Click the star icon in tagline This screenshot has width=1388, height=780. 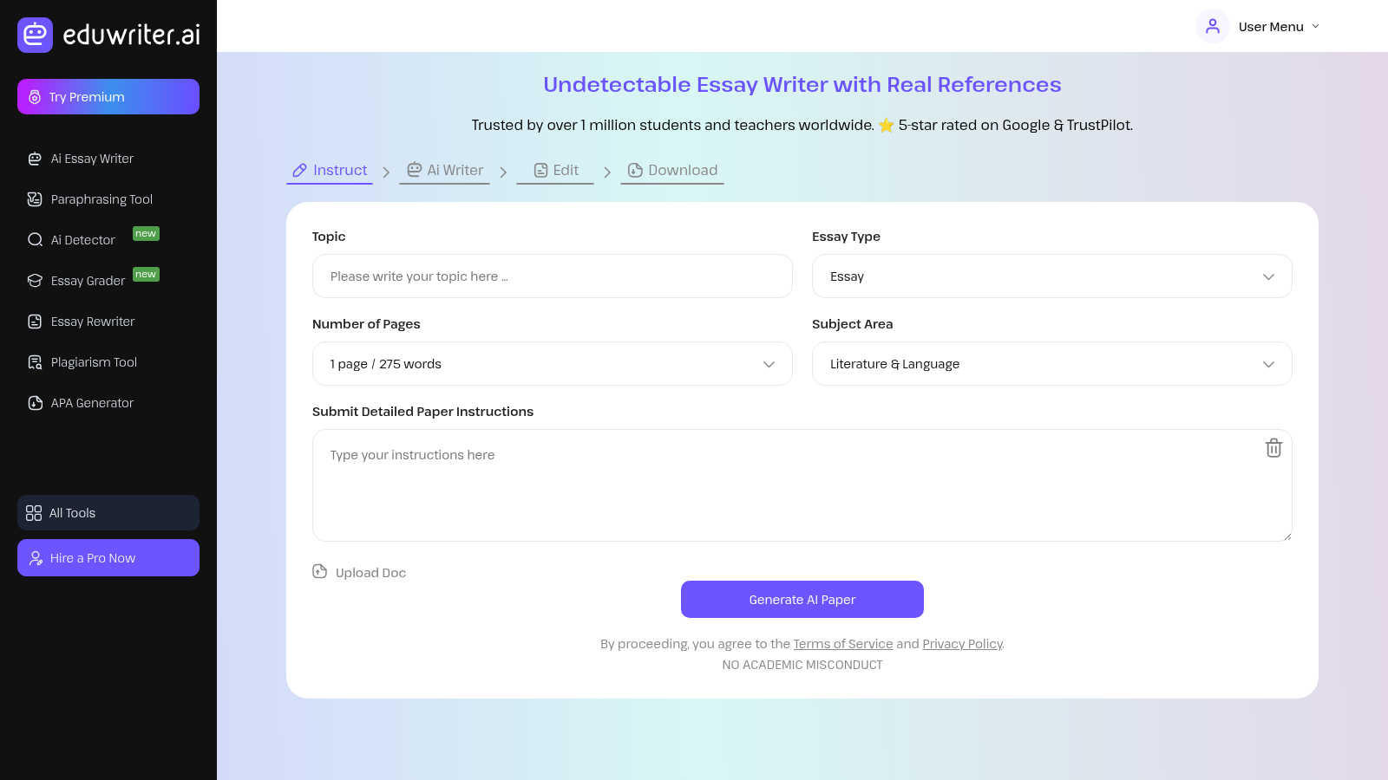[x=886, y=126]
